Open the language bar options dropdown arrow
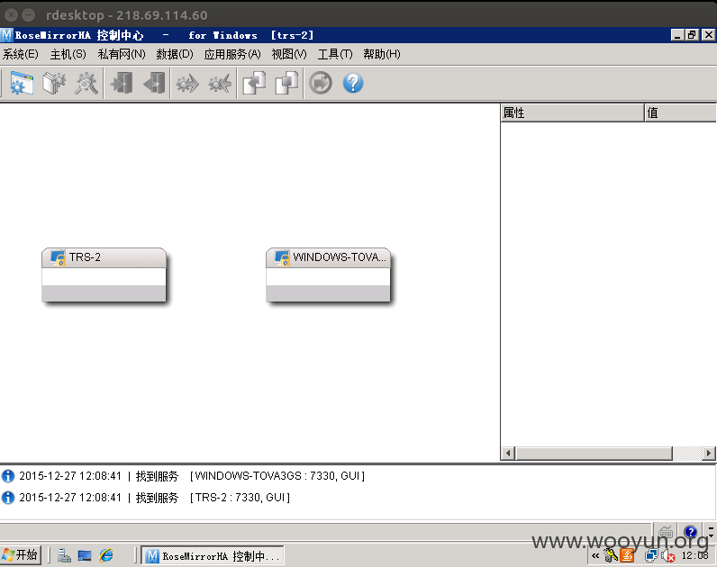 click(711, 535)
